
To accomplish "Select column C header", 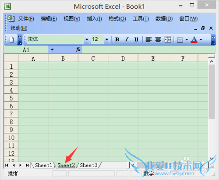I will pos(93,59).
